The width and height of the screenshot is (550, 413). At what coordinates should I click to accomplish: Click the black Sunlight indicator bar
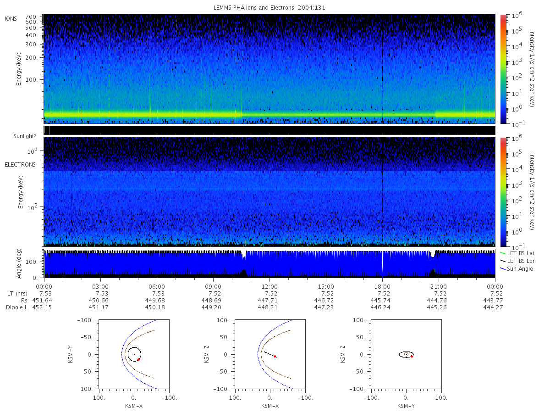[269, 130]
